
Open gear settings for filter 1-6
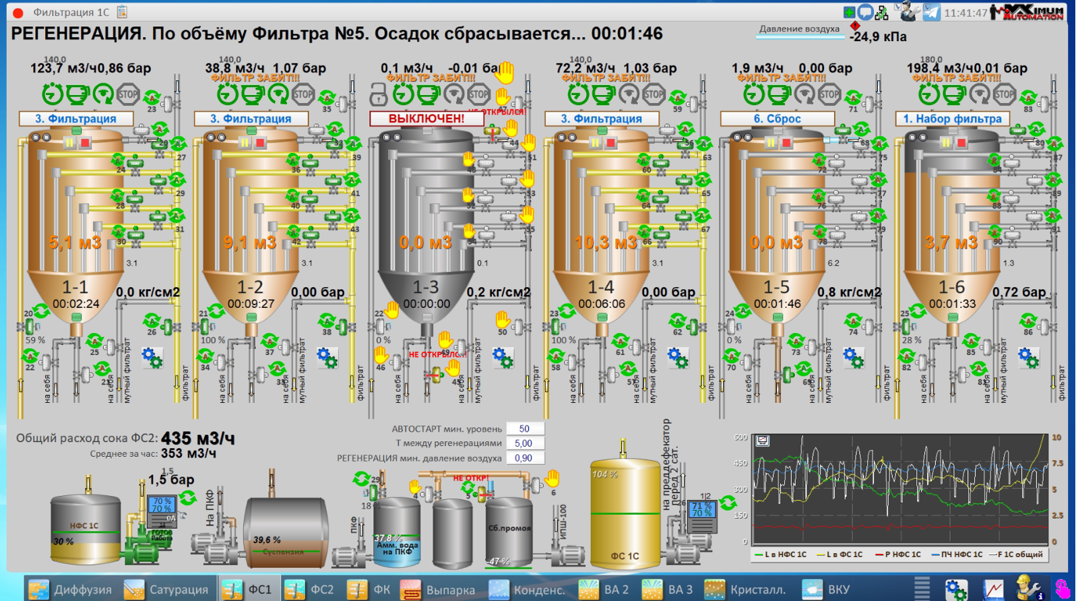[1028, 357]
